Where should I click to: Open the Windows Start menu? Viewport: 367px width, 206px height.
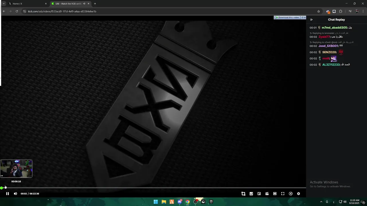(156, 202)
